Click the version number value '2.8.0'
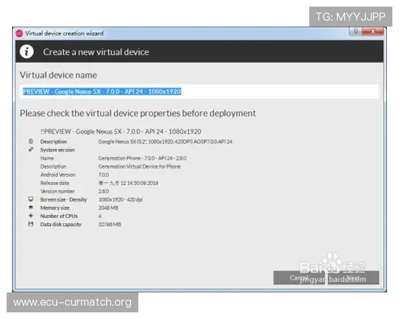399x319 pixels. tap(104, 191)
